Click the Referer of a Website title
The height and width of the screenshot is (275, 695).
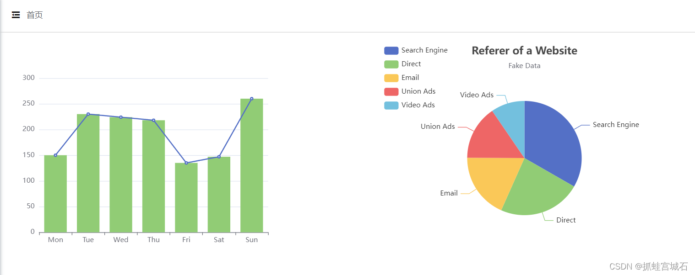[x=524, y=50]
